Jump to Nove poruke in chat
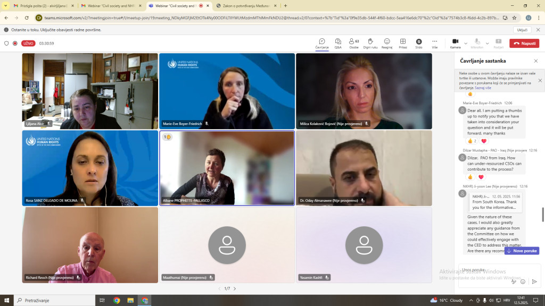 [522, 251]
